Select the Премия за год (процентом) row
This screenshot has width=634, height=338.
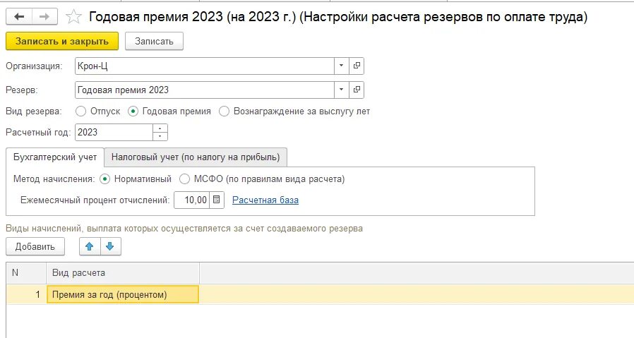pyautogui.click(x=320, y=294)
